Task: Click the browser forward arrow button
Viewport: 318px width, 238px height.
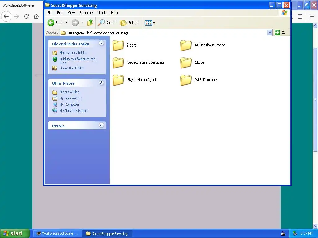Action: coord(16,16)
